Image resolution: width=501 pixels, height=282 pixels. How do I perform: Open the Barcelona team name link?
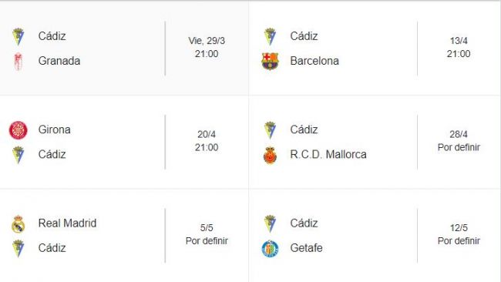click(x=314, y=61)
